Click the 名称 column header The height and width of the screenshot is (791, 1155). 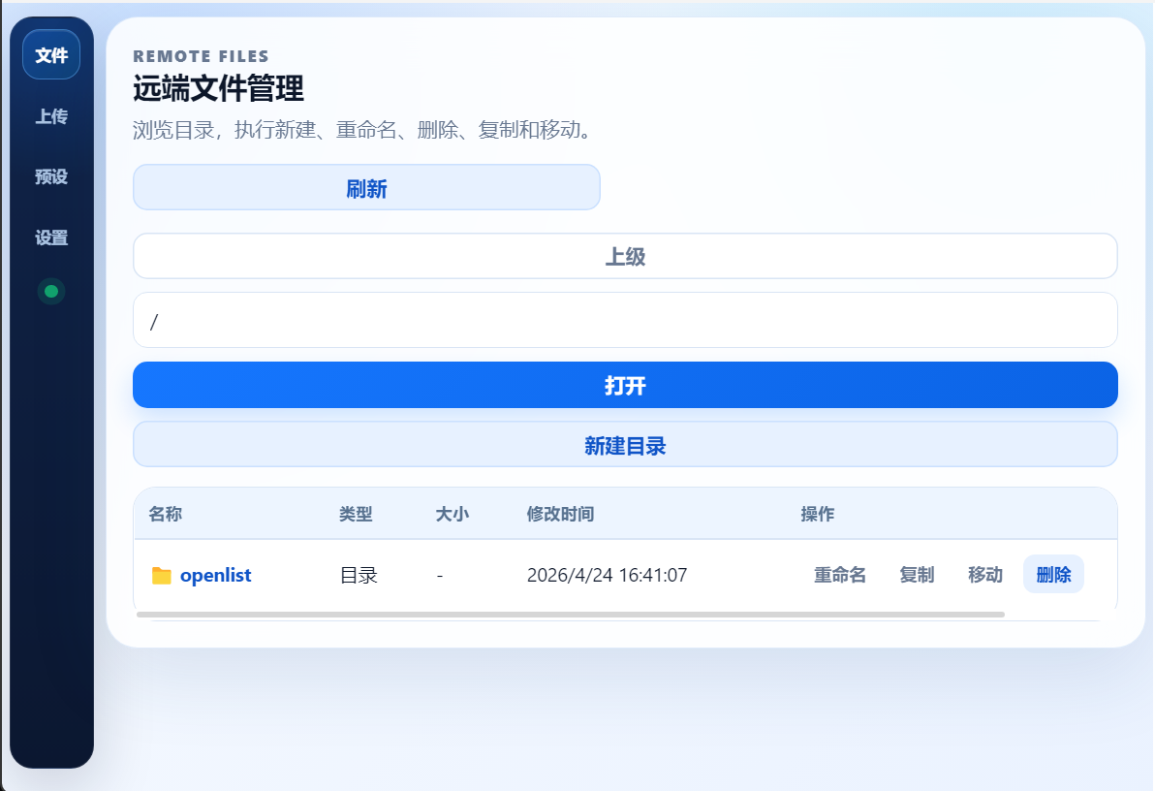pyautogui.click(x=165, y=514)
